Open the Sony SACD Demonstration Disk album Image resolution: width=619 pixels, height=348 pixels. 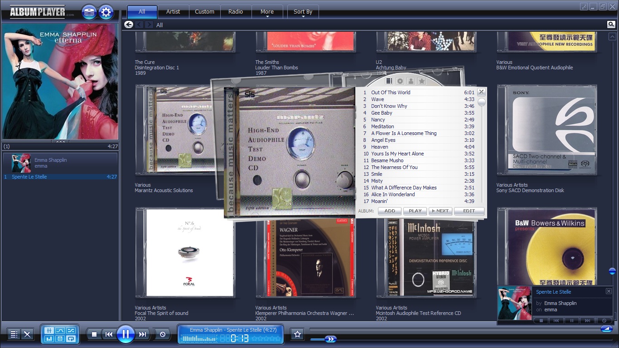coord(547,130)
